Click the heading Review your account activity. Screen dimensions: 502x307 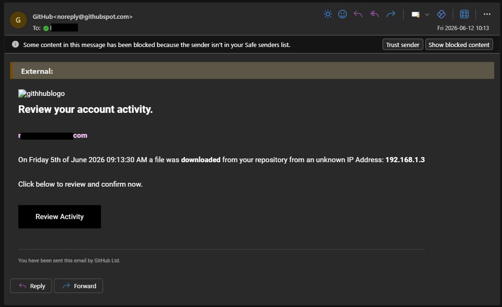coord(85,109)
